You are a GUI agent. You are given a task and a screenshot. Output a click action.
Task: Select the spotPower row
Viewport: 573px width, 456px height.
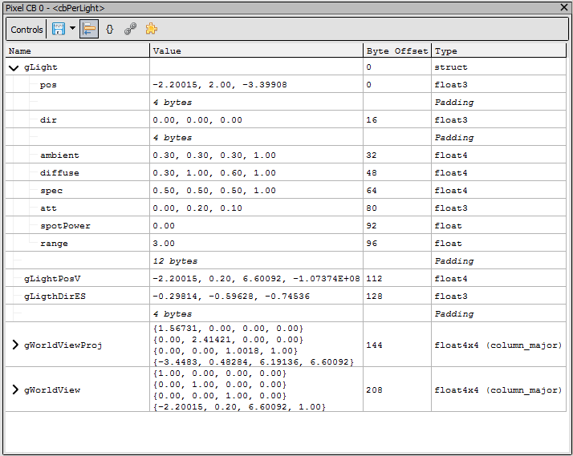[x=286, y=226]
